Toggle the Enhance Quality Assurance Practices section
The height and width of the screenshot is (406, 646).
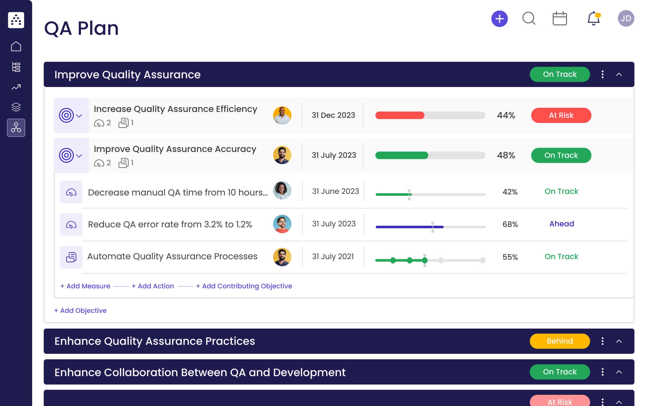tap(619, 341)
